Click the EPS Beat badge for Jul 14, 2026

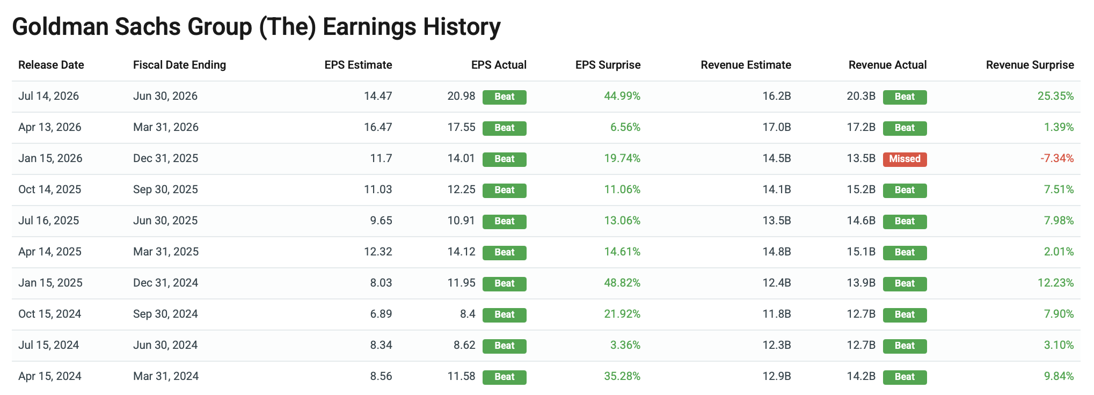(505, 97)
